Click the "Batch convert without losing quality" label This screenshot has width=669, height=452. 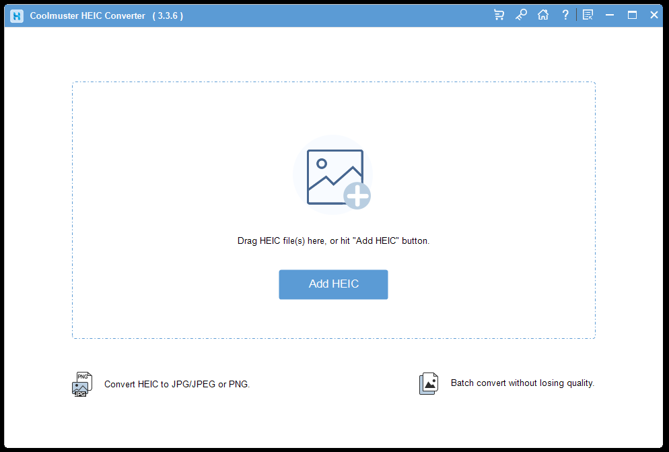coord(522,383)
